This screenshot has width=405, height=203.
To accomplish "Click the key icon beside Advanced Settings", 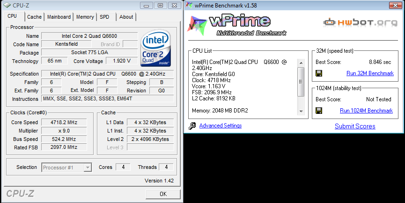I will 192,126.
